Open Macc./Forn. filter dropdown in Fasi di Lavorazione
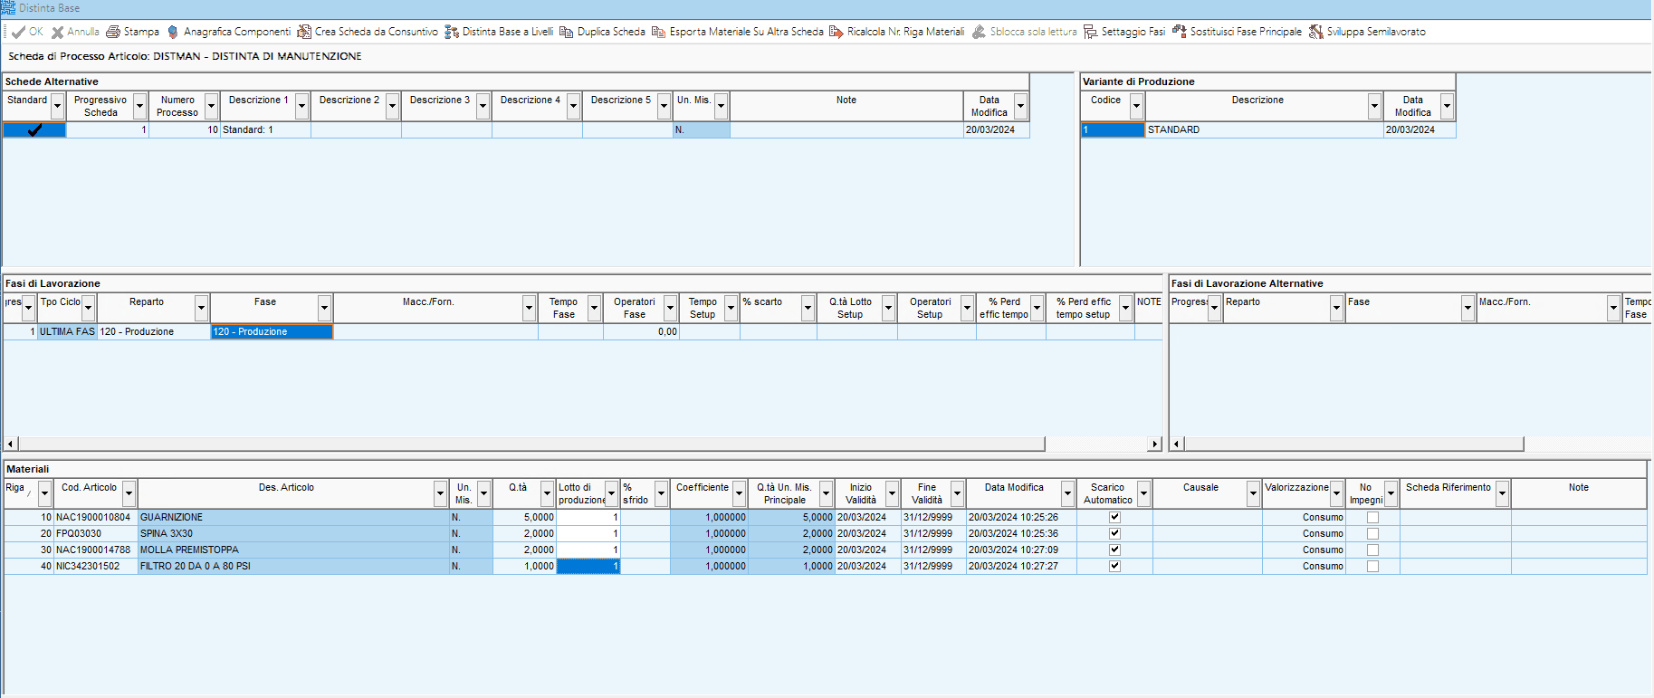Screen dimensions: 1654x698 pyautogui.click(x=529, y=308)
